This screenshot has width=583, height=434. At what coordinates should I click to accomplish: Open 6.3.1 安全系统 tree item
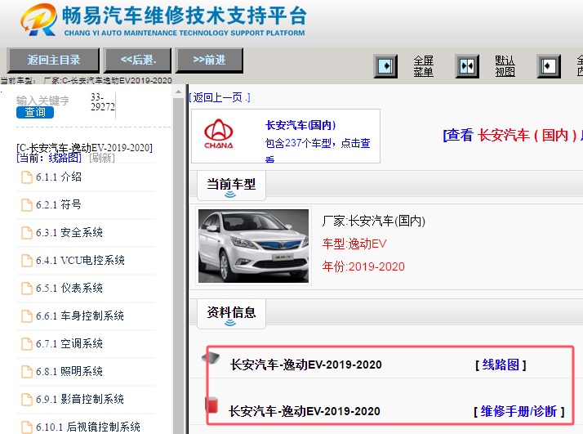pyautogui.click(x=69, y=233)
